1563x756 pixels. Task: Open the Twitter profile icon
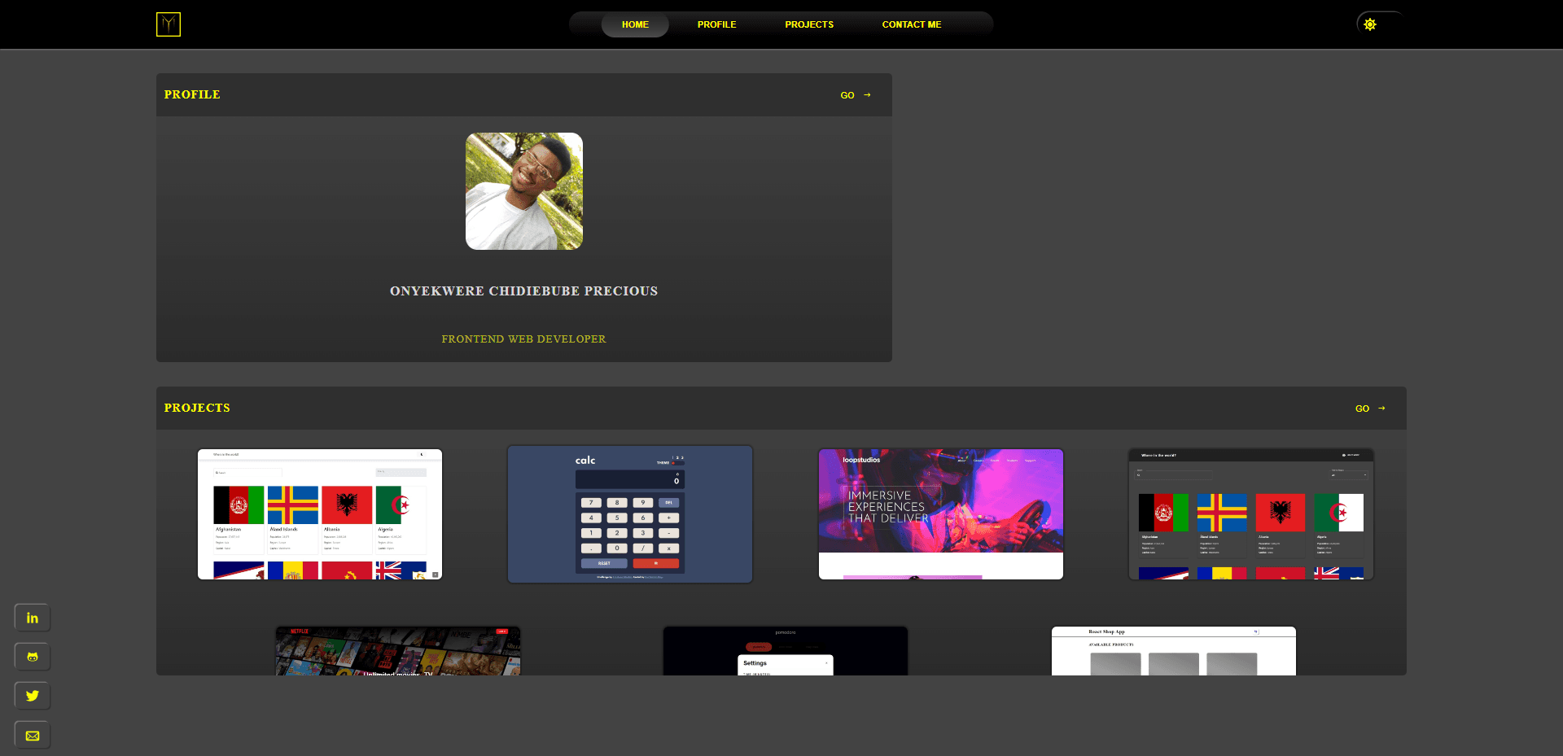pos(33,696)
